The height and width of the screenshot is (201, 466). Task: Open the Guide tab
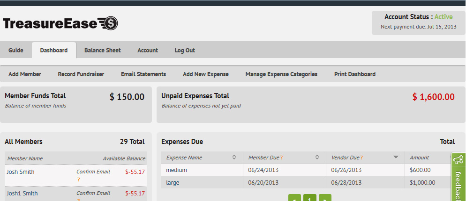click(x=16, y=50)
